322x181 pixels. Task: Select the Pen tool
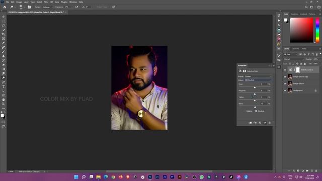4,82
